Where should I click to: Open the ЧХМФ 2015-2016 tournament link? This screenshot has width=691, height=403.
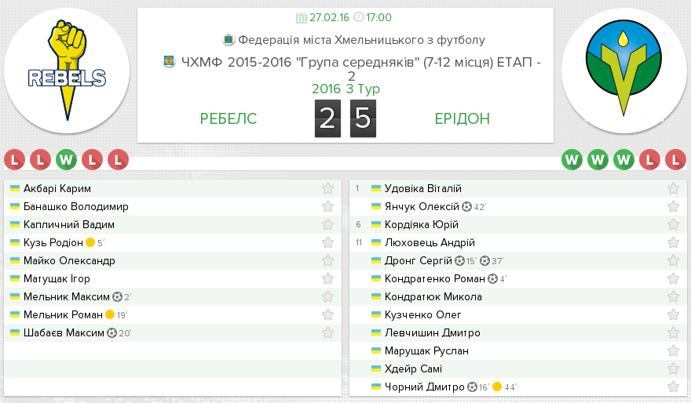361,69
